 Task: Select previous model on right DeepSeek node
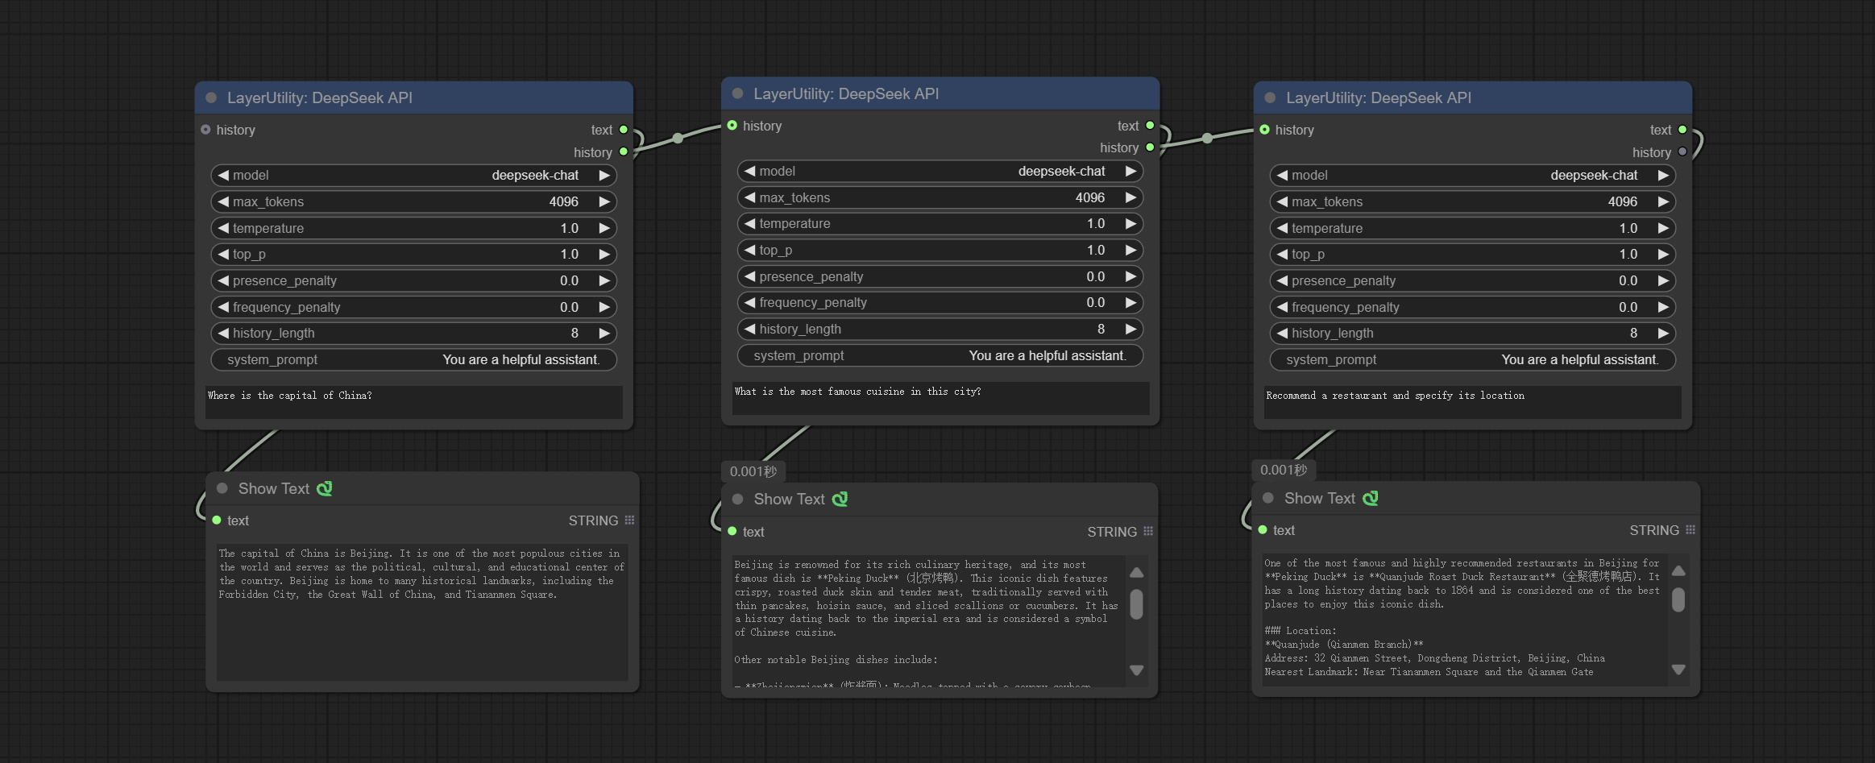(x=1282, y=176)
